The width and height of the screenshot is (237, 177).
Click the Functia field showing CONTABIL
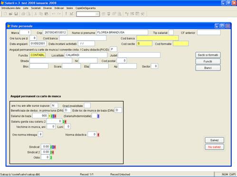[x=38, y=55]
